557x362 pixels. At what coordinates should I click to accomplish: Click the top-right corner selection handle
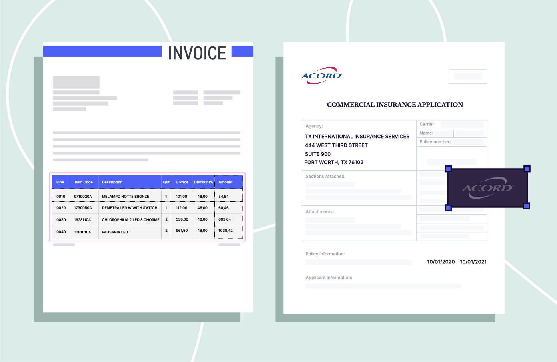point(527,169)
